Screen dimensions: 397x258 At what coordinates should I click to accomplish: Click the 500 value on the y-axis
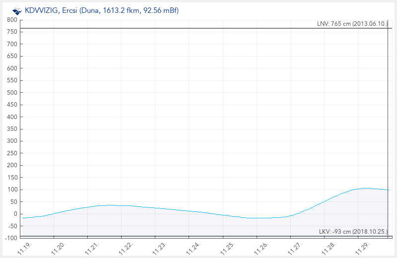click(x=12, y=93)
